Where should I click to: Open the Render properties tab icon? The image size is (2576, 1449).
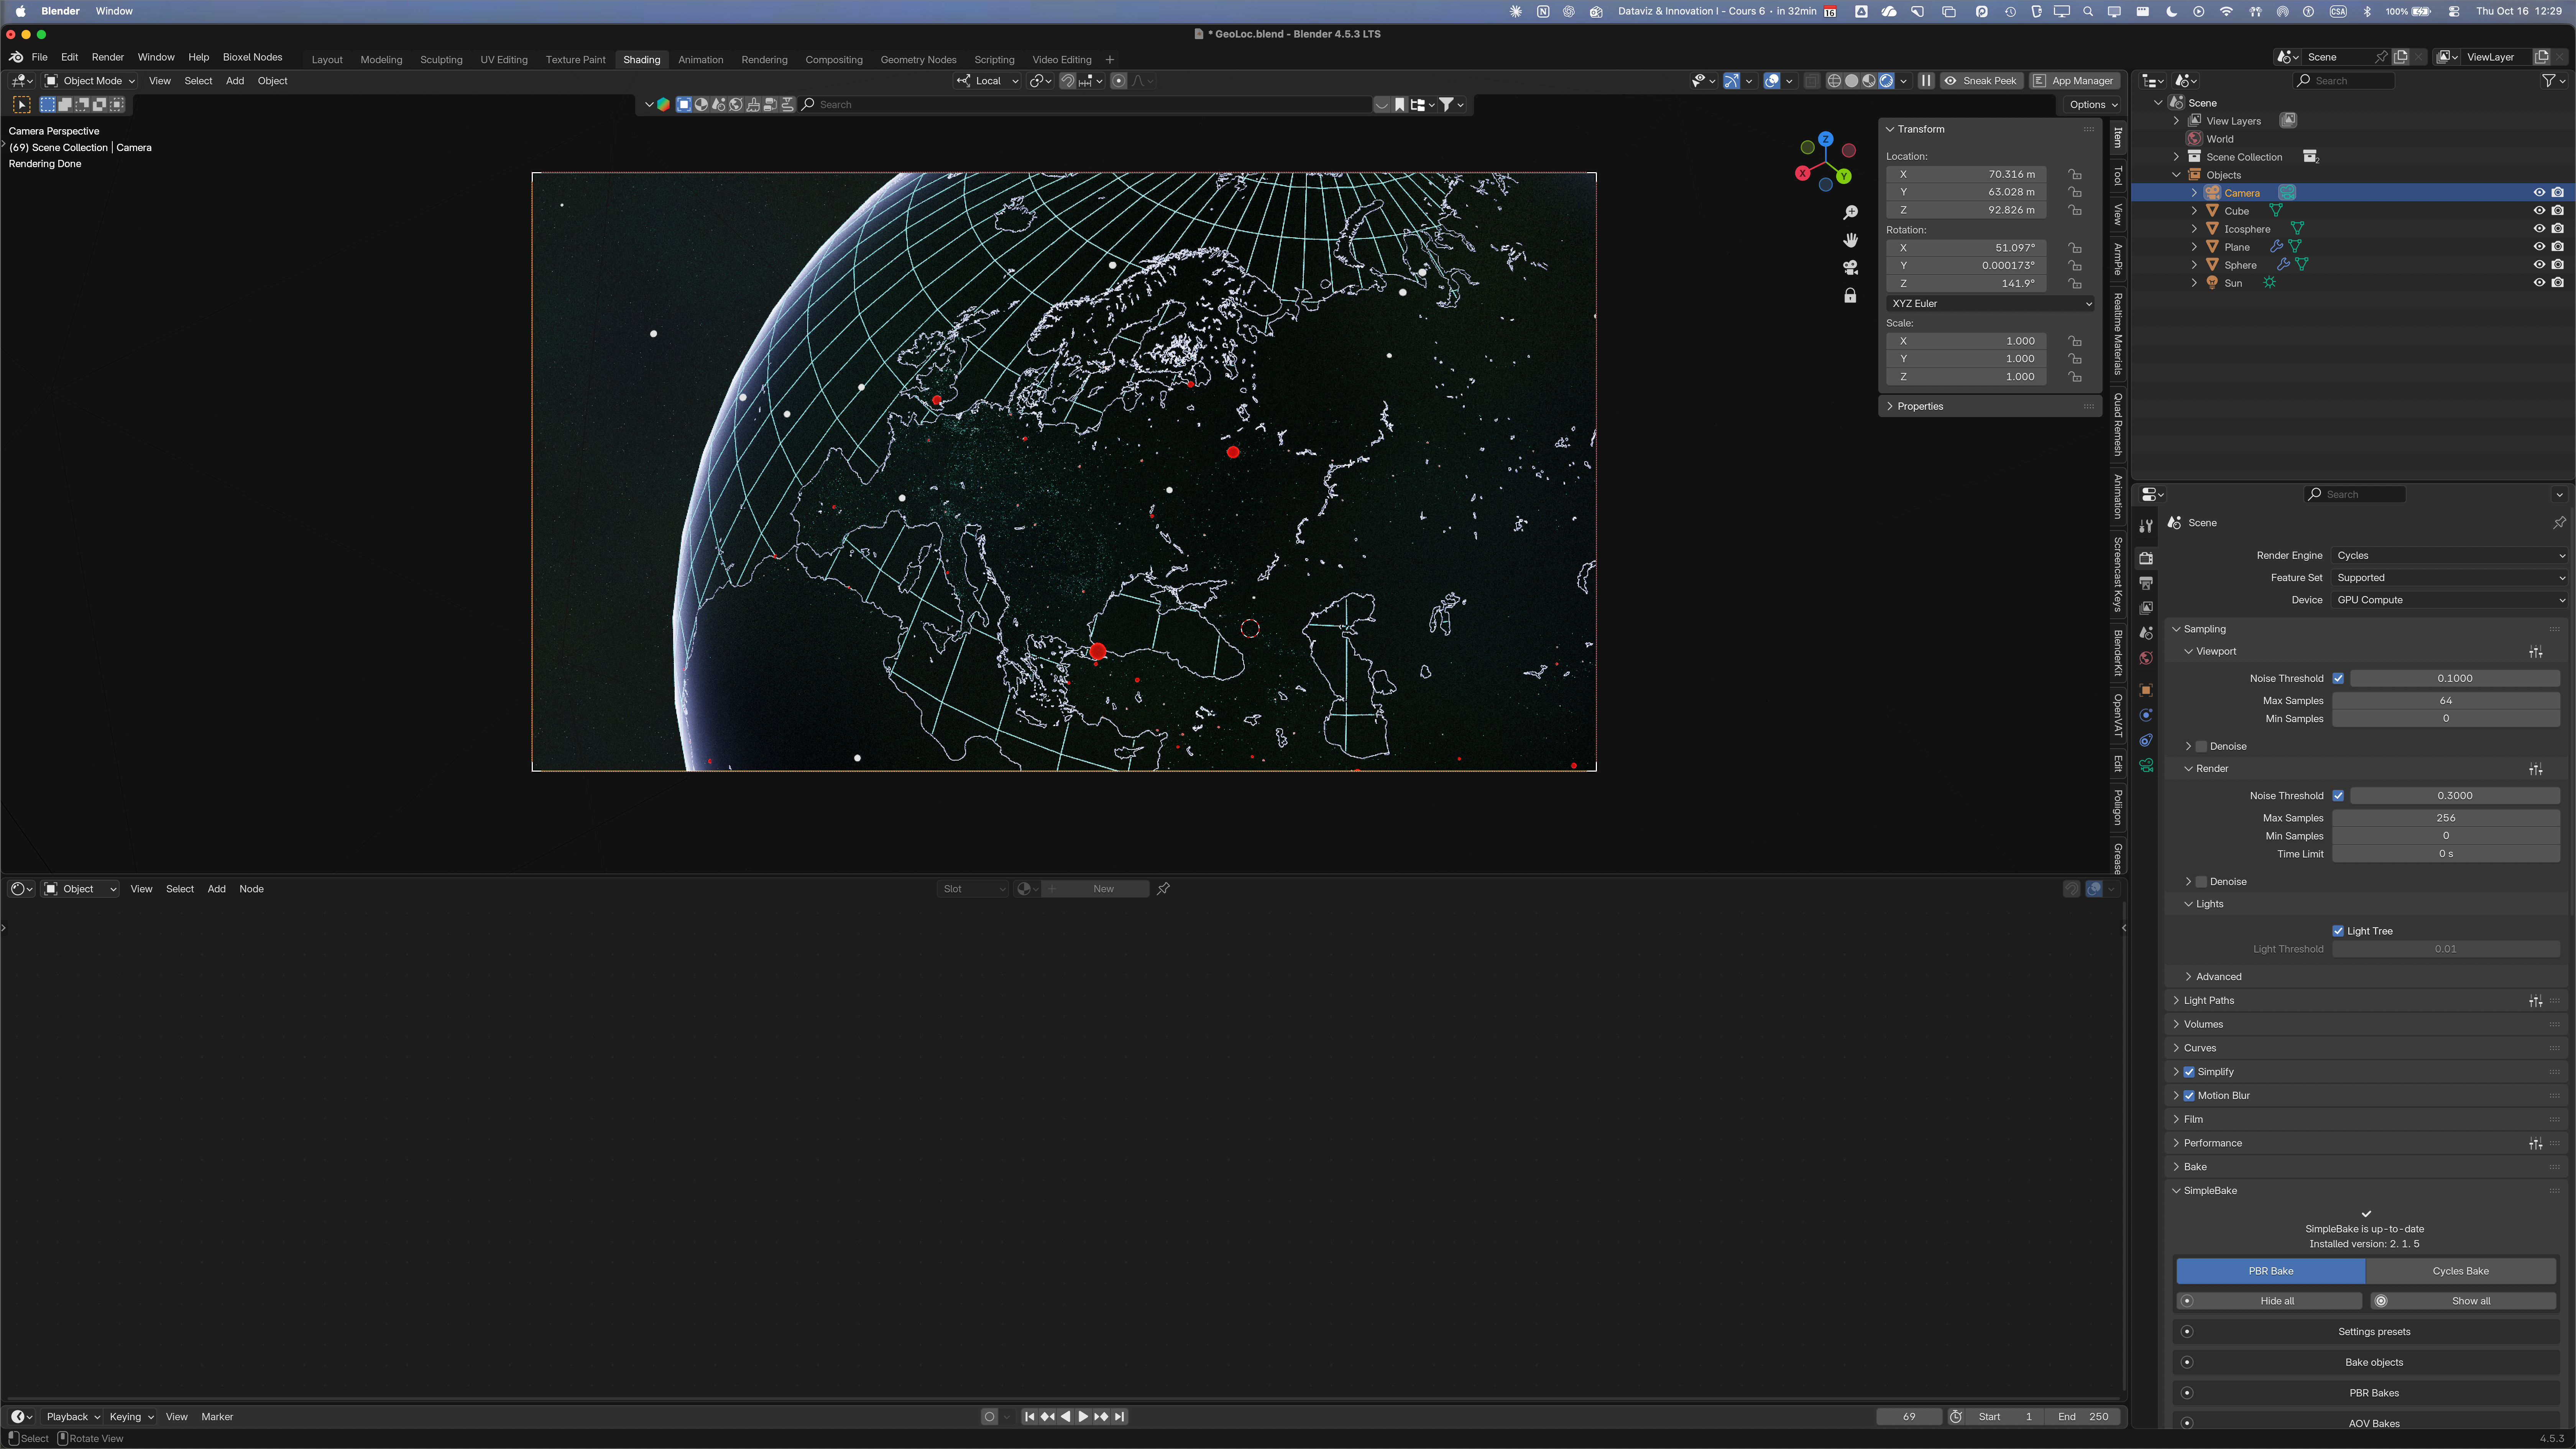(x=2146, y=558)
